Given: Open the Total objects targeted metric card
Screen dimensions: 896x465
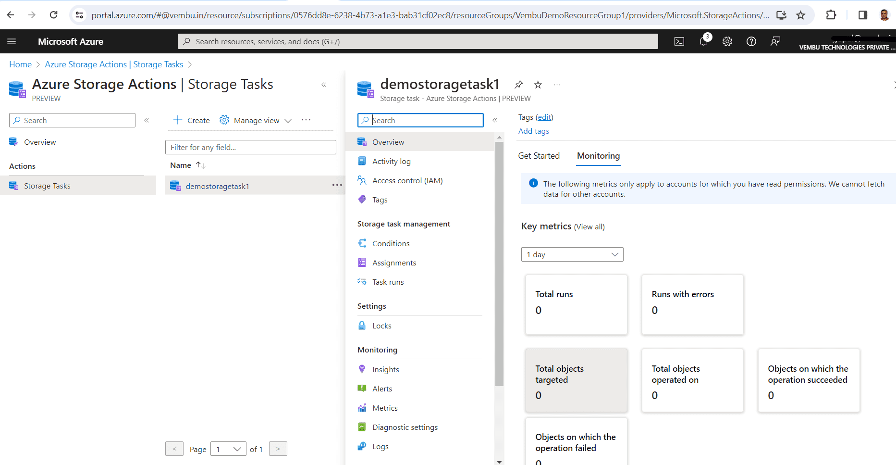Looking at the screenshot, I should [577, 380].
